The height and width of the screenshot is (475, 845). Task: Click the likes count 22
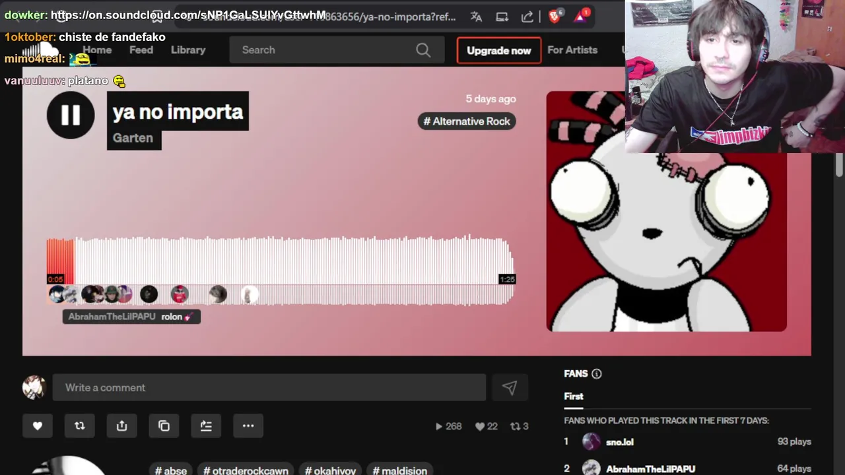tap(487, 426)
